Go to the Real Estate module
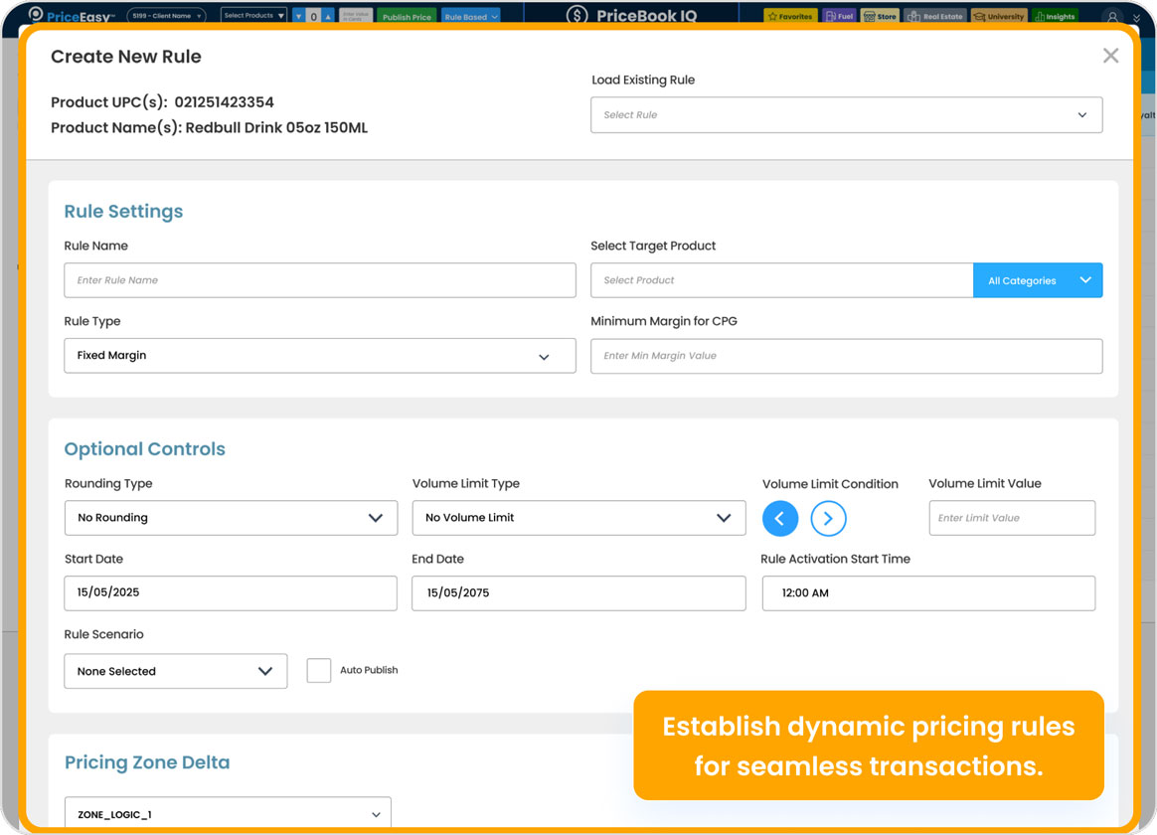The height and width of the screenshot is (835, 1157). click(932, 15)
